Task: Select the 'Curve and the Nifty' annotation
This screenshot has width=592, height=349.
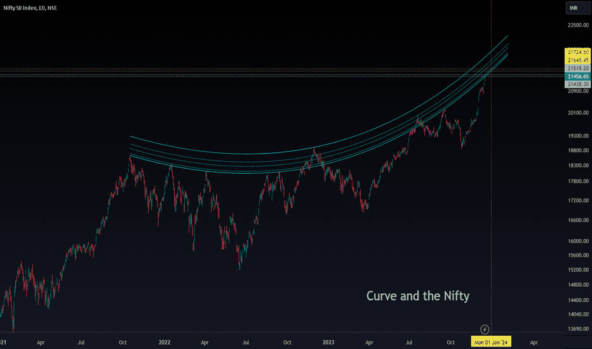Action: pos(418,296)
